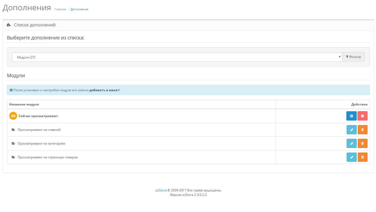Edit the Просматривают на категориях module
Image resolution: width=376 pixels, height=212 pixels.
click(351, 143)
